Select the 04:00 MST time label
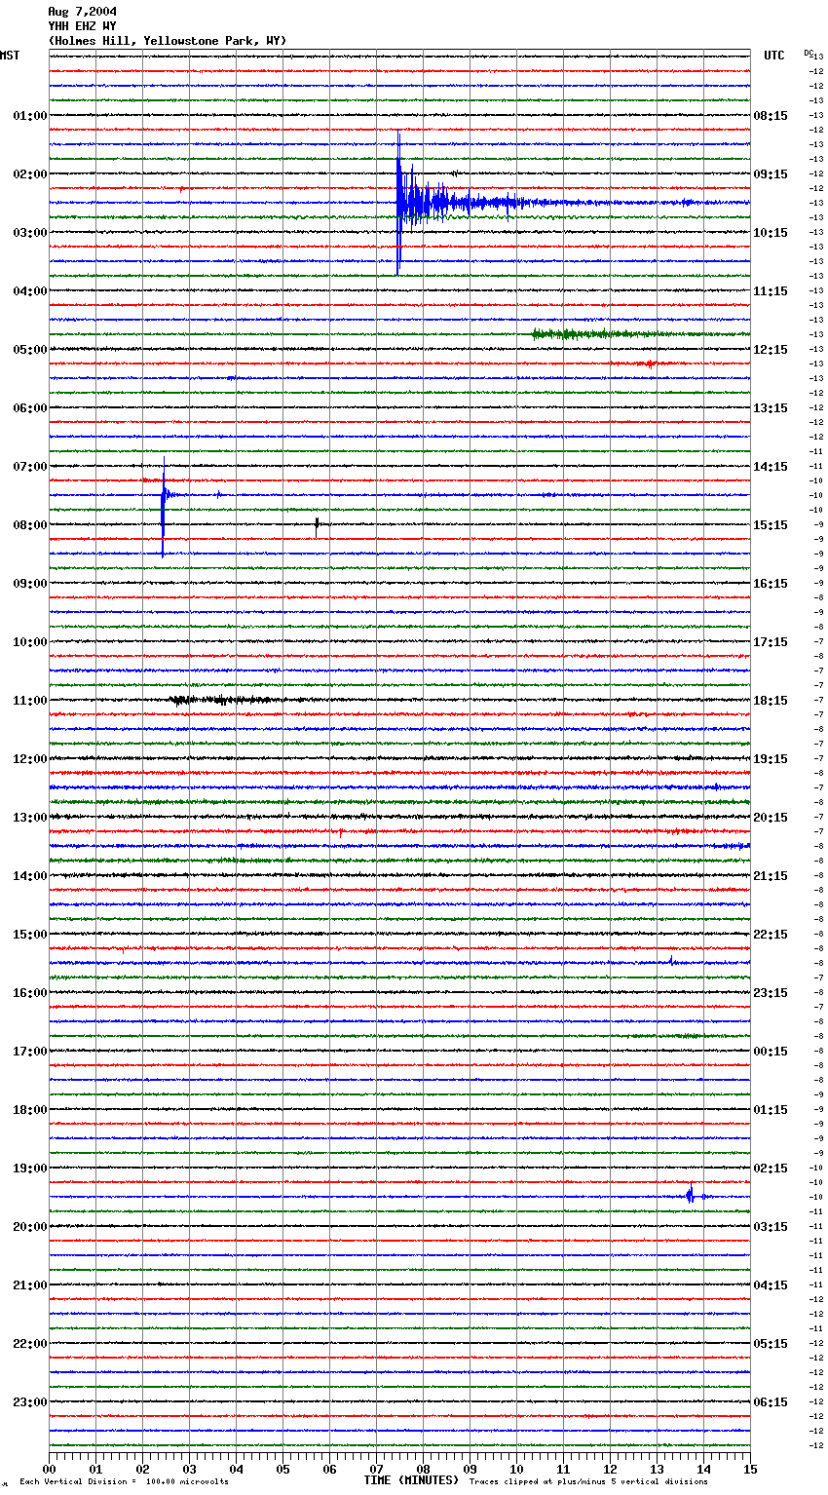828x1495 pixels. tap(30, 291)
